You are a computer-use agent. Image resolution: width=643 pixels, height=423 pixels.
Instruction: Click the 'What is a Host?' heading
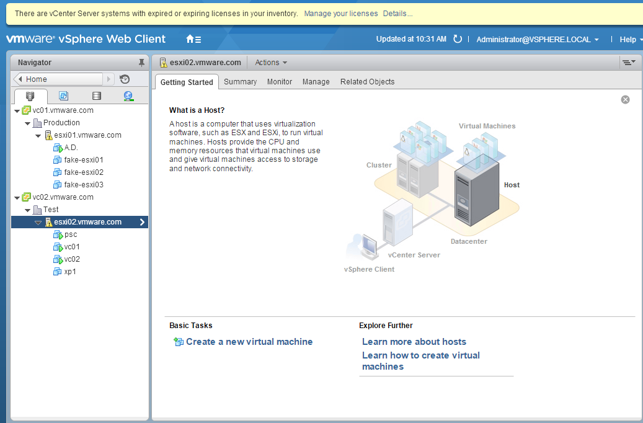click(x=197, y=110)
